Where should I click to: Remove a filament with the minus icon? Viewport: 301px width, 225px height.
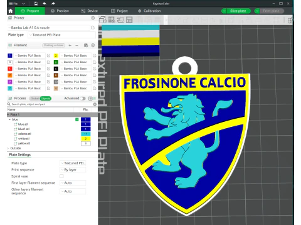tap(77, 45)
